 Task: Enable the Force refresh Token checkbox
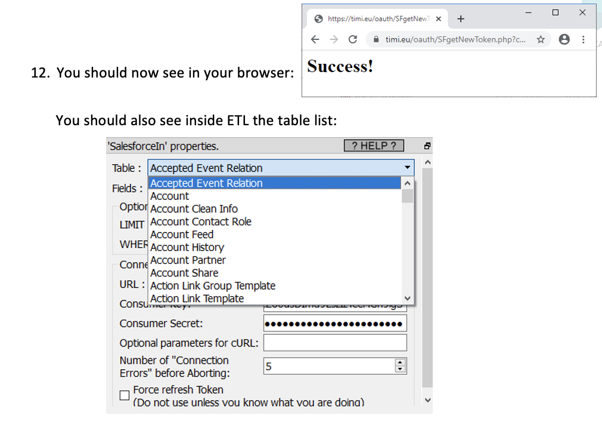pos(125,395)
